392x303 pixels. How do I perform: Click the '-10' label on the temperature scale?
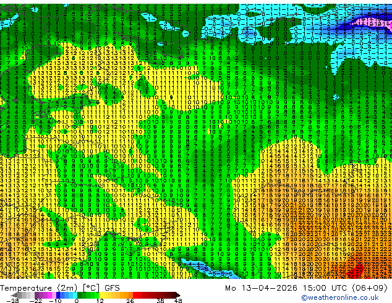[x=55, y=301]
